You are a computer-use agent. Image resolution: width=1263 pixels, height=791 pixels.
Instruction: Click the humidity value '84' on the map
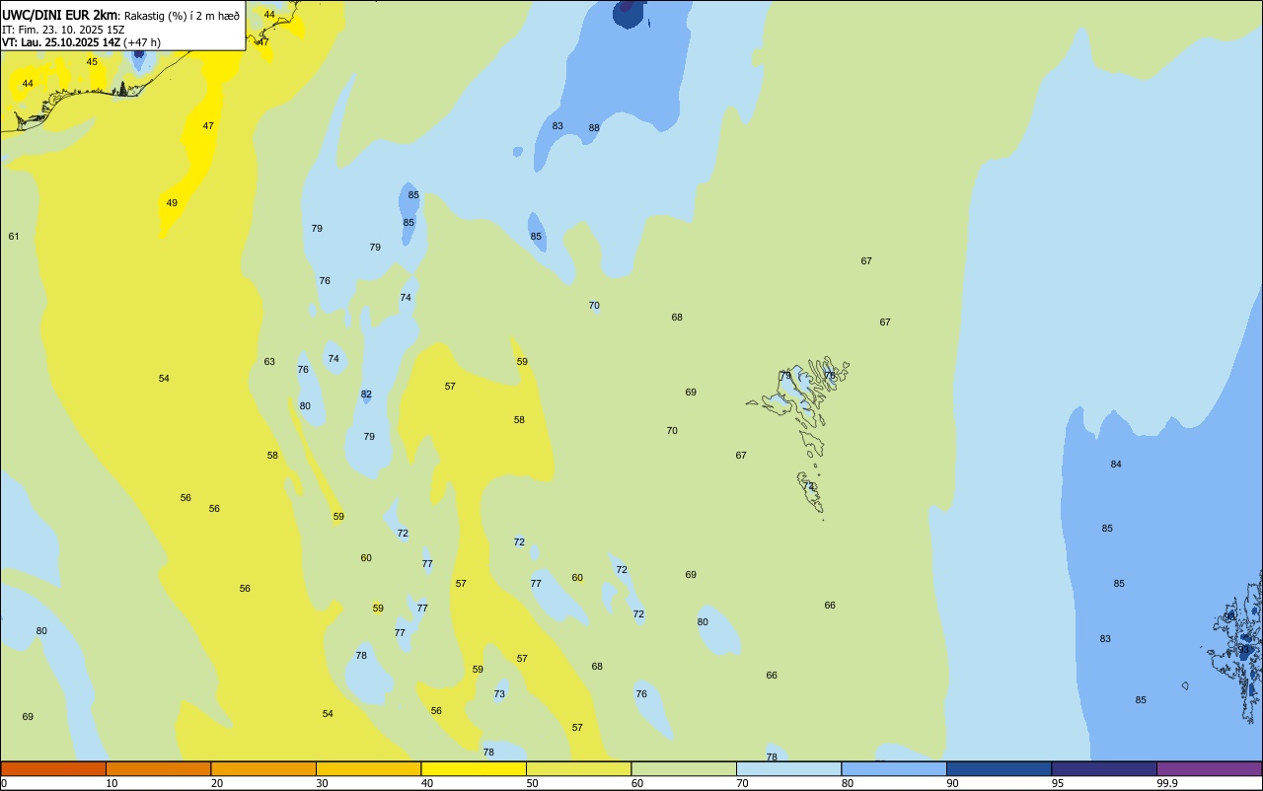tap(1116, 465)
